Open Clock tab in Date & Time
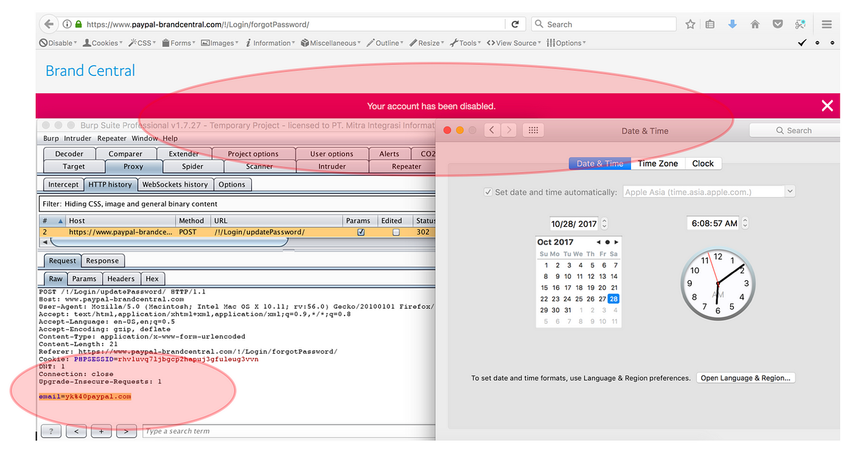The image size is (852, 462). coord(703,164)
